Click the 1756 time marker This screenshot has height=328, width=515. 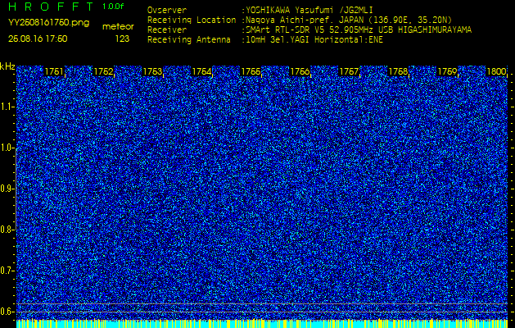point(300,71)
